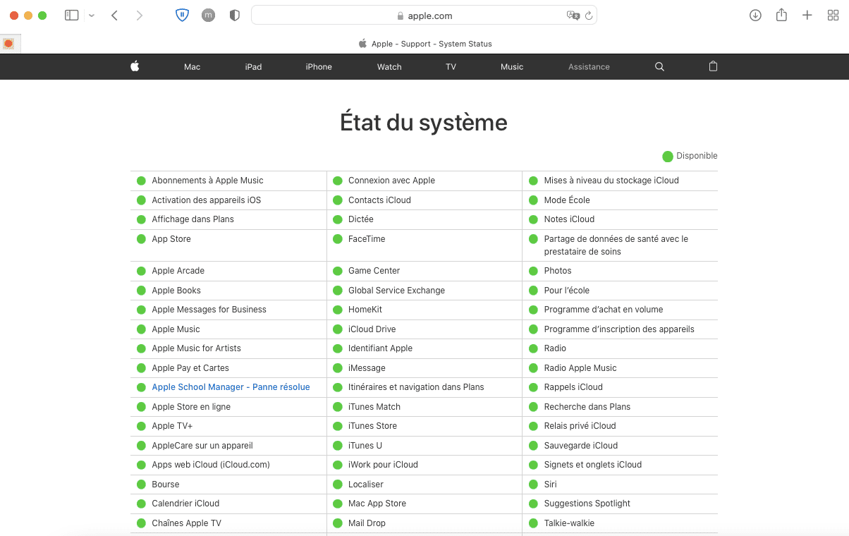The image size is (849, 536).
Task: Show the tab overview grid icon
Action: tap(833, 16)
